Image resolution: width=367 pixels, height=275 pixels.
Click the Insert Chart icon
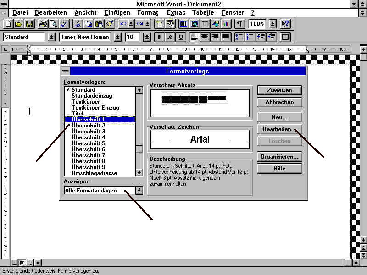click(x=226, y=24)
